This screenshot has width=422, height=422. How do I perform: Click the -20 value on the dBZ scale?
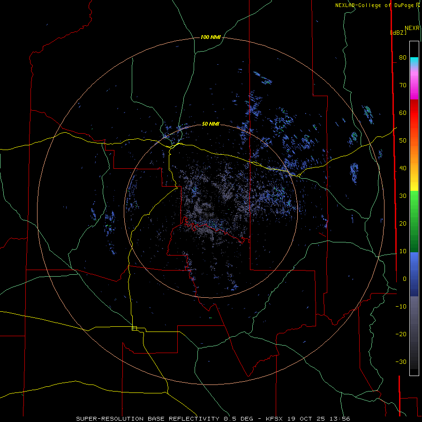click(x=401, y=334)
